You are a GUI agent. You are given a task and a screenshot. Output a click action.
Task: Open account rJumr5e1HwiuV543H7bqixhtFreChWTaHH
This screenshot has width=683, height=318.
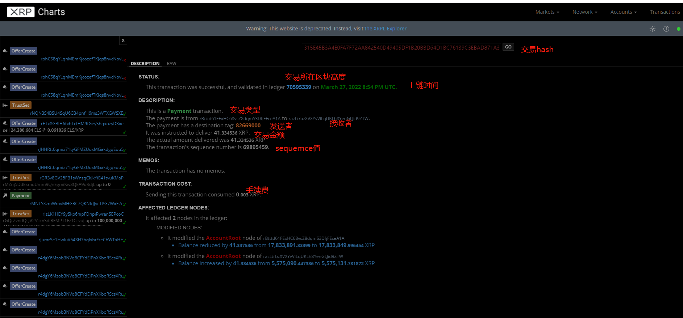81,240
